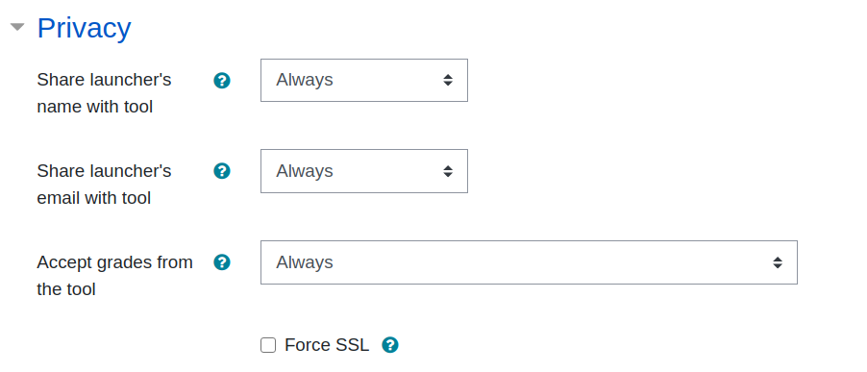Open the Share launcher's email dropdown
This screenshot has height=372, width=867.
364,171
